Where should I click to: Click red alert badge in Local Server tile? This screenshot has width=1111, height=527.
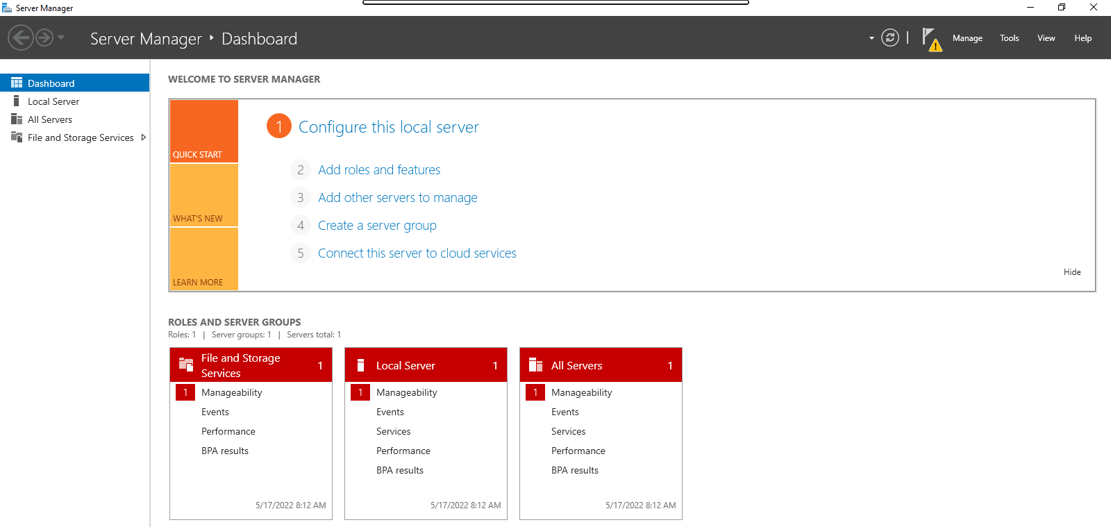point(360,392)
